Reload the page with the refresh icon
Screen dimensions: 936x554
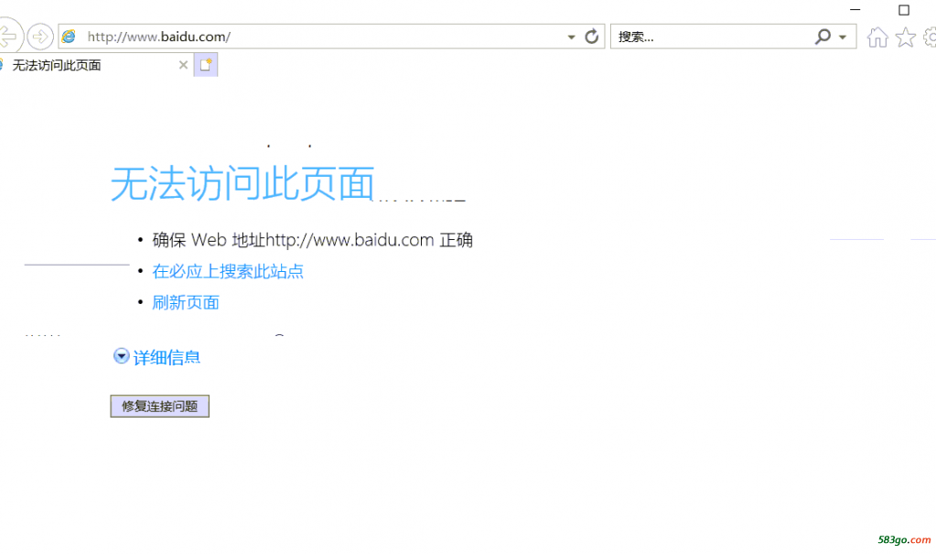tap(592, 37)
